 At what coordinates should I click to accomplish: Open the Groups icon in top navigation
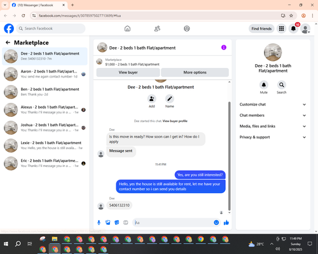[x=187, y=29]
